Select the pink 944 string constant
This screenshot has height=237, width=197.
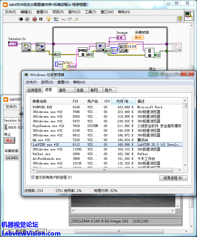tap(73, 66)
